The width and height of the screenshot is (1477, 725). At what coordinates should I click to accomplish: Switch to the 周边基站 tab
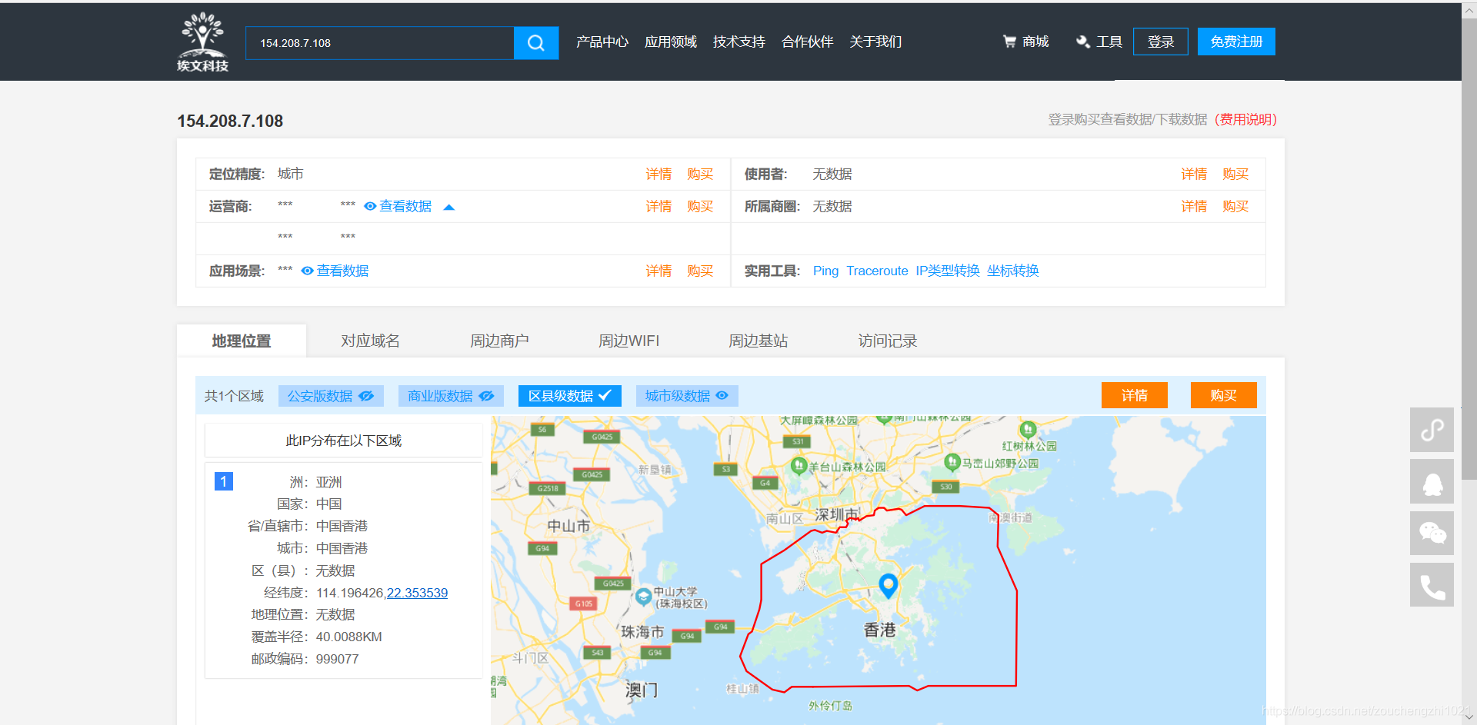tap(759, 341)
